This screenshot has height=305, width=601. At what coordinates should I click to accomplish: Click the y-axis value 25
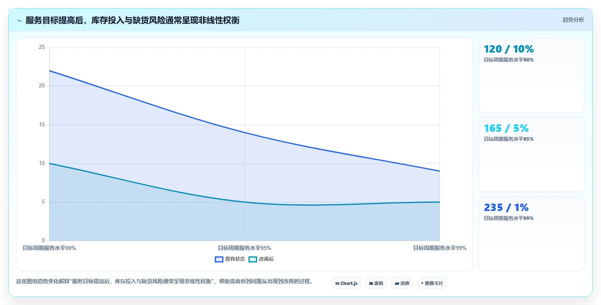click(42, 47)
